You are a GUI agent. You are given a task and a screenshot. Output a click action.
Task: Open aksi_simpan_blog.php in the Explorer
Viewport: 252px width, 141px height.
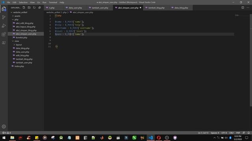[26, 31]
